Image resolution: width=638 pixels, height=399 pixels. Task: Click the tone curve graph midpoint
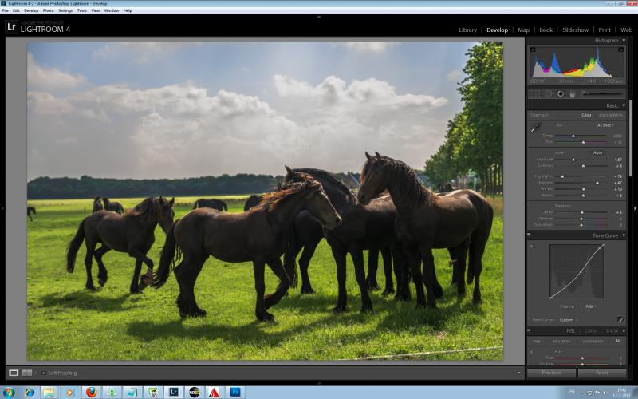tap(581, 271)
